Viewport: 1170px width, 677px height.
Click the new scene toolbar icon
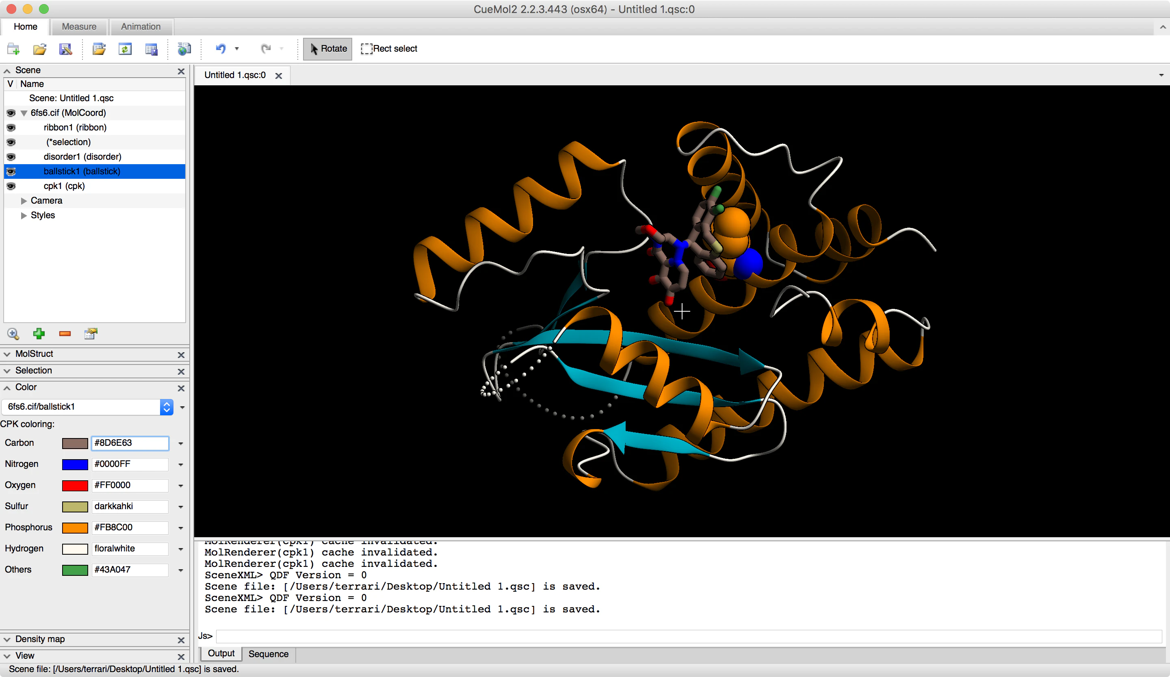click(13, 49)
